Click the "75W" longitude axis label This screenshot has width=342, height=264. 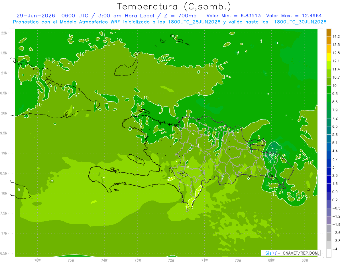pyautogui.click(x=71, y=260)
